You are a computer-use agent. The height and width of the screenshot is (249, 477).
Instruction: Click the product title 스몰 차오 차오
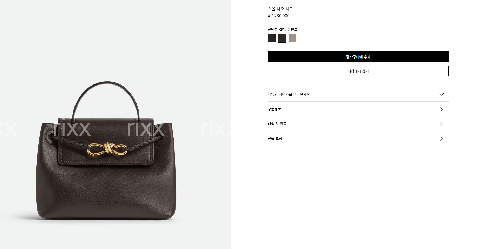[x=280, y=9]
